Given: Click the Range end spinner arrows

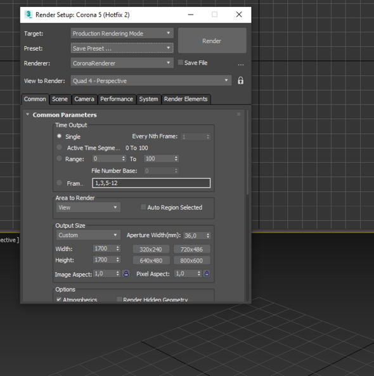Looking at the screenshot, I should point(176,159).
